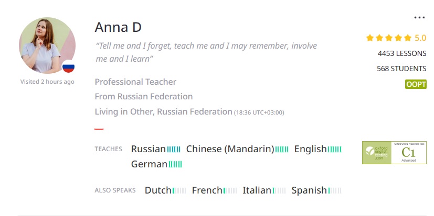Click the Russian language level bars

174,150
